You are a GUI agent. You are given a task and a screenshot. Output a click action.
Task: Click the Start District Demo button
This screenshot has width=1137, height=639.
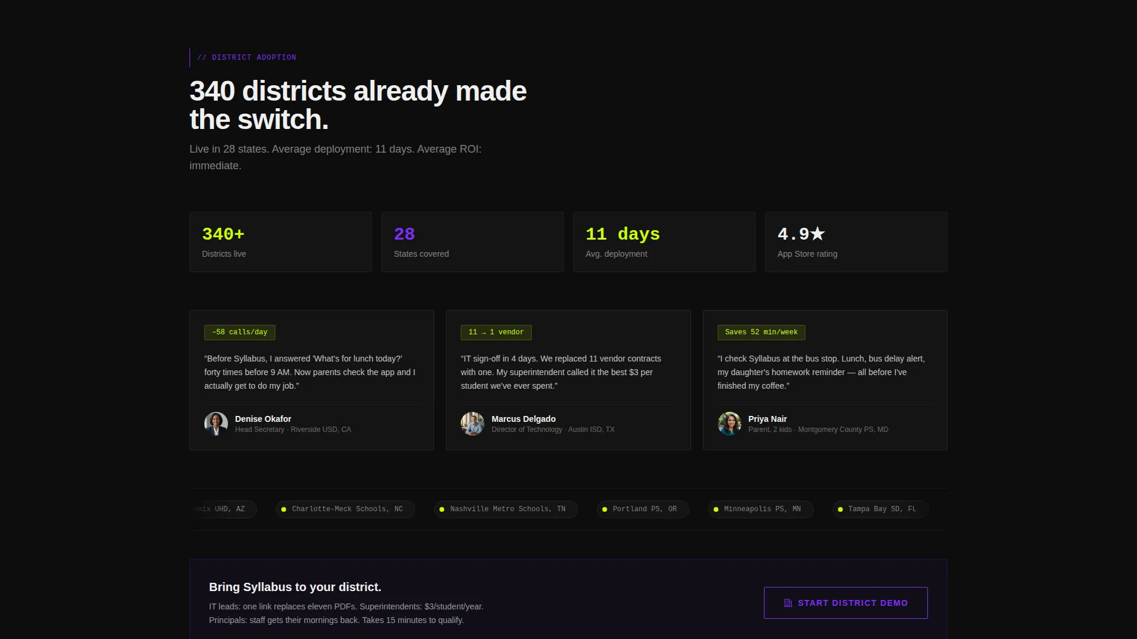[x=846, y=603]
